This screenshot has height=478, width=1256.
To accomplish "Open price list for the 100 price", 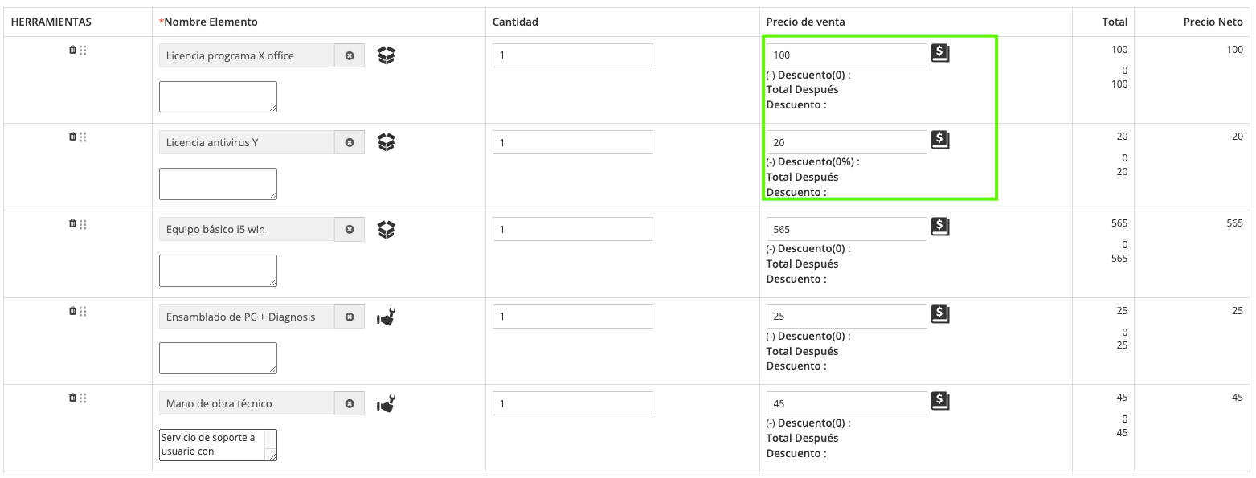I will (x=940, y=53).
